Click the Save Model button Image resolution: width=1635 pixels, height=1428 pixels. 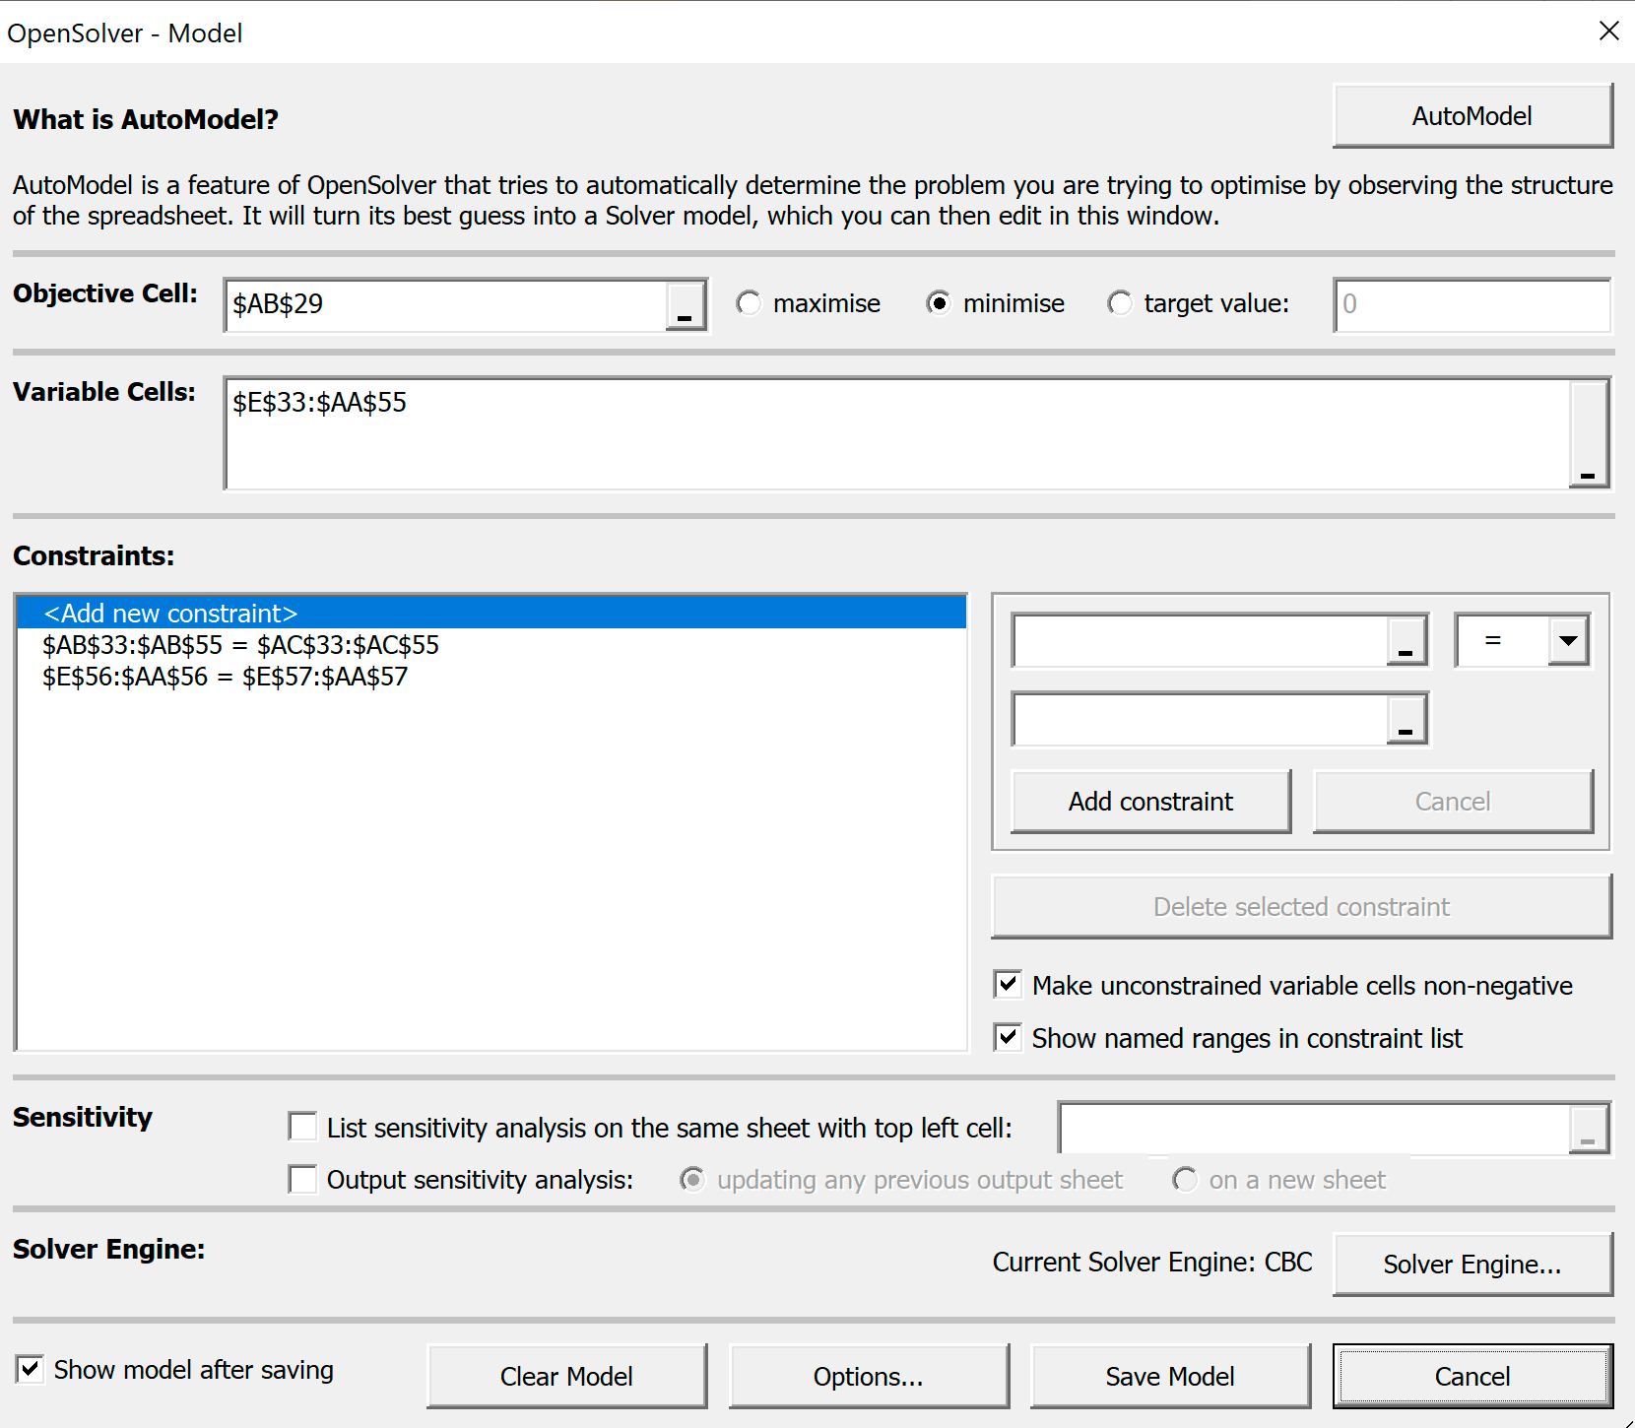coord(1170,1377)
